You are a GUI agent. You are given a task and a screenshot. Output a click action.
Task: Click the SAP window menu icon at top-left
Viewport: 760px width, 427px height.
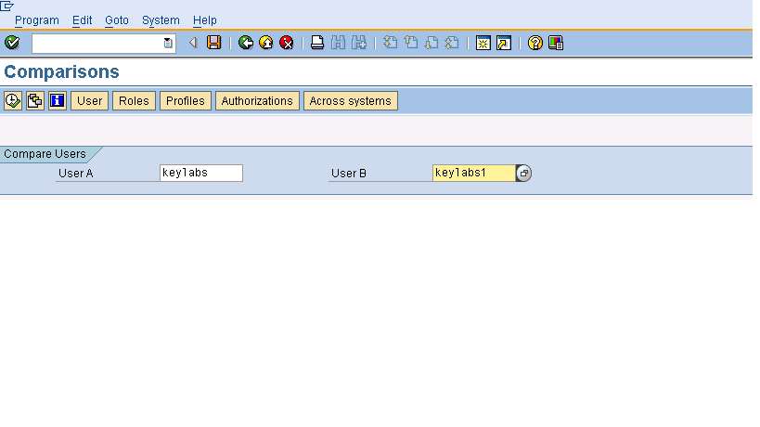coord(6,6)
